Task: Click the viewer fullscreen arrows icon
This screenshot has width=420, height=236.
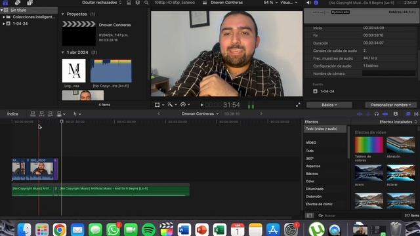Action: [x=298, y=105]
